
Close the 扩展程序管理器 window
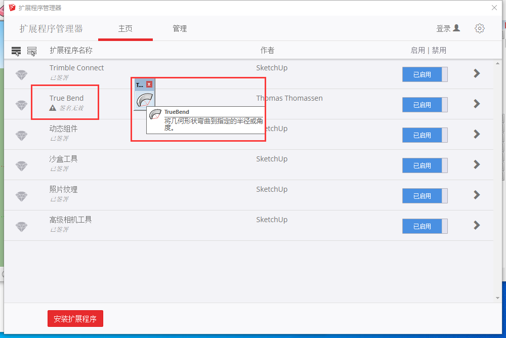pyautogui.click(x=494, y=8)
